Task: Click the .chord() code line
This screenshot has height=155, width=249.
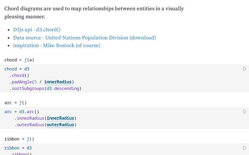Action: click(19, 75)
